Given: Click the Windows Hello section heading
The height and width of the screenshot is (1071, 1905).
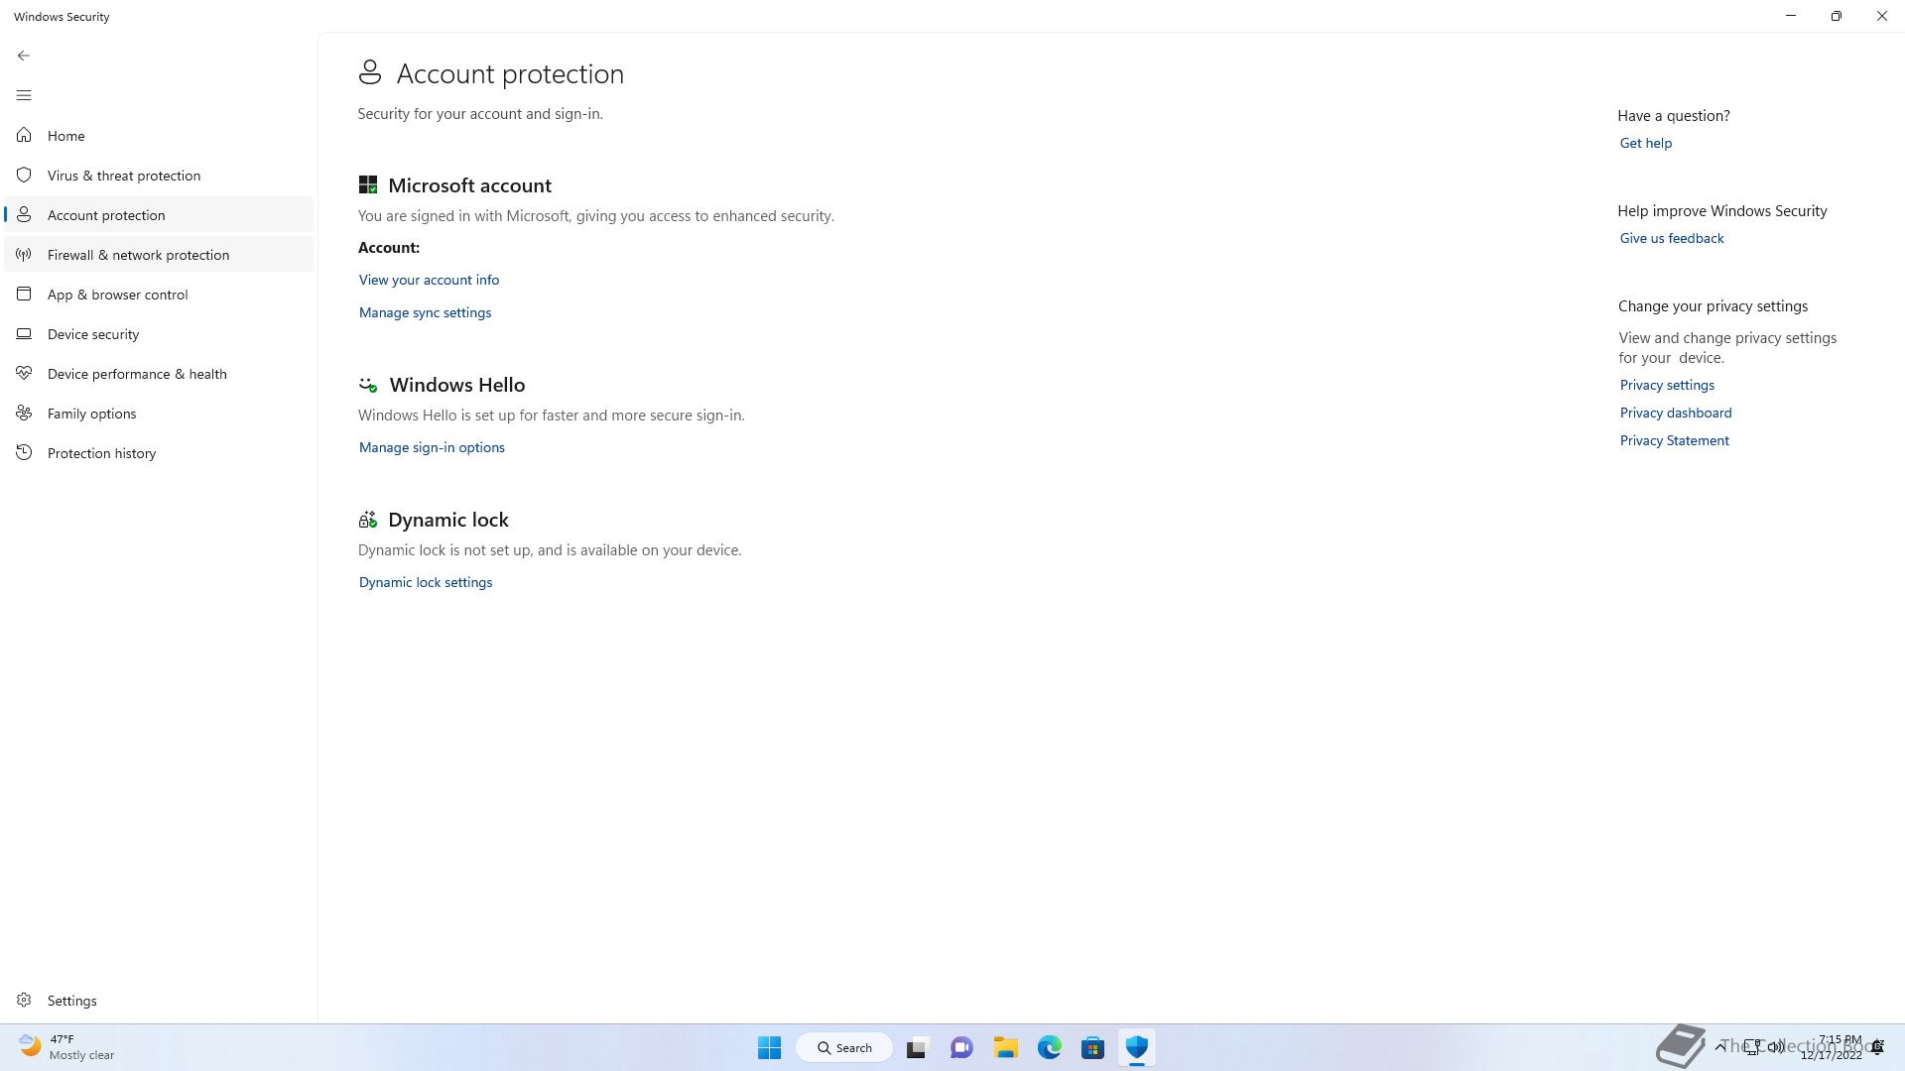Looking at the screenshot, I should 456,385.
